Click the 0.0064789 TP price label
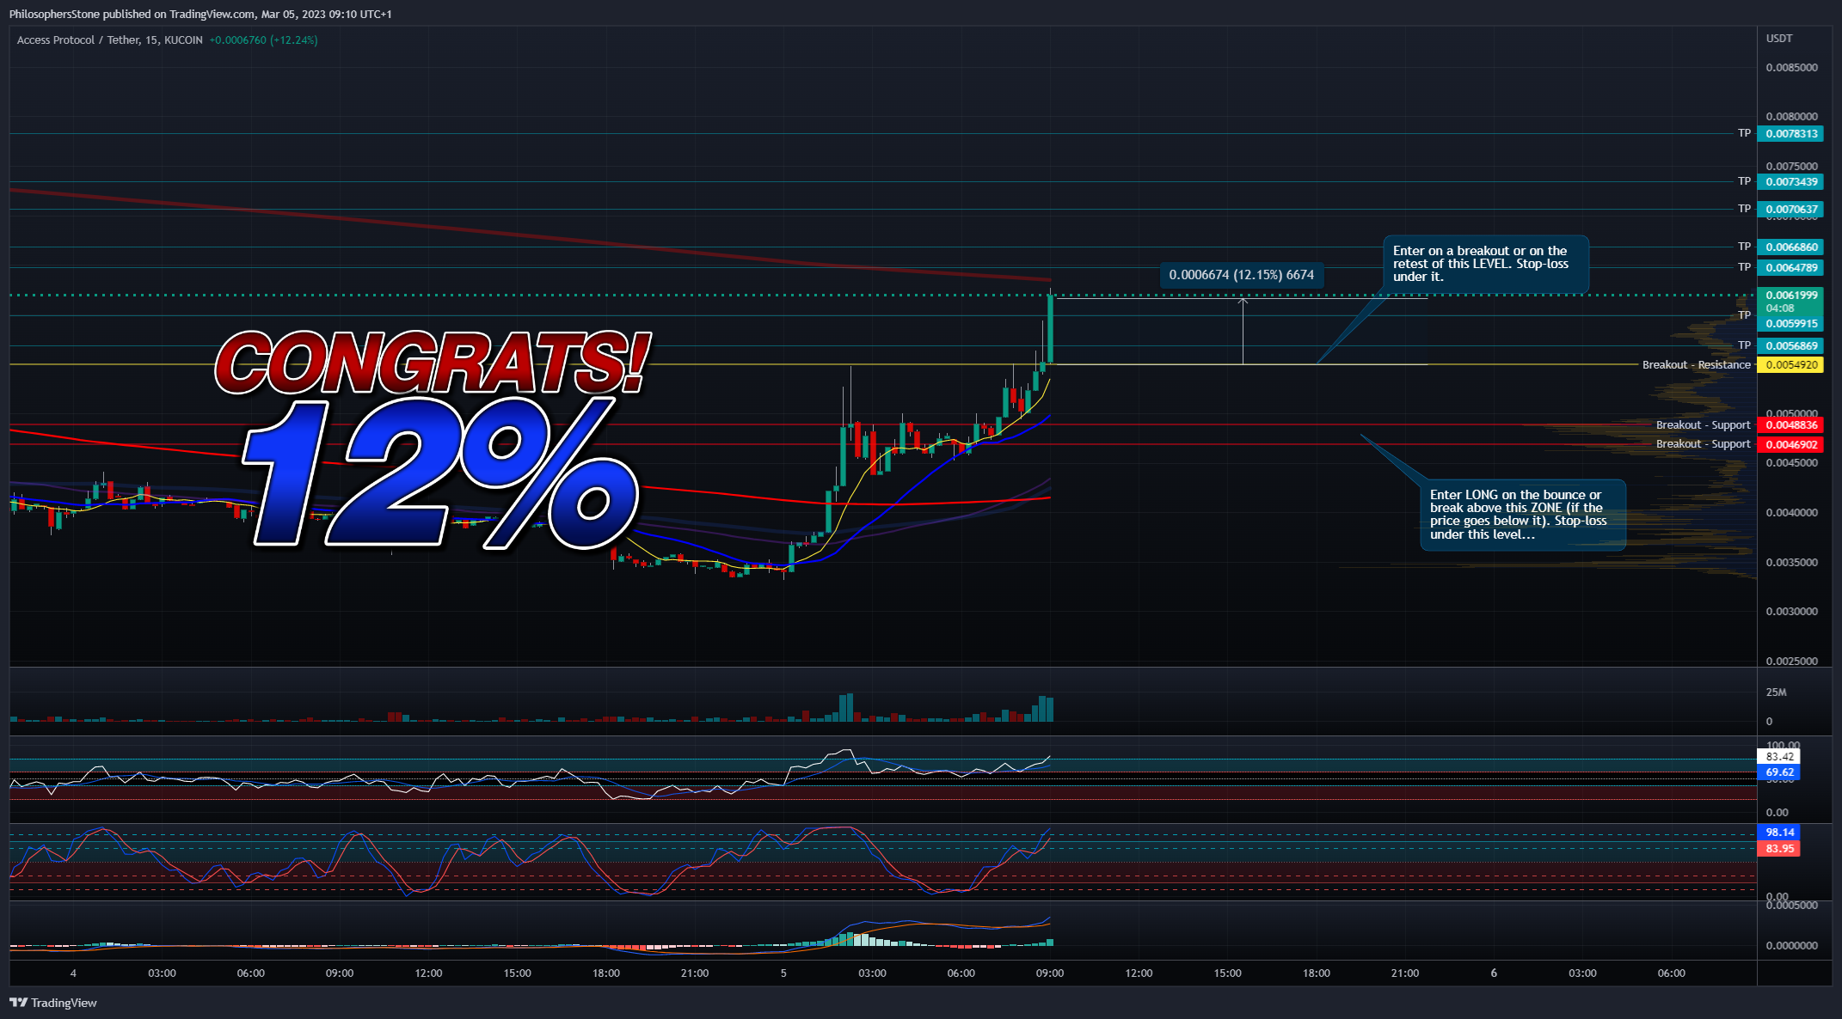The width and height of the screenshot is (1842, 1019). point(1791,267)
